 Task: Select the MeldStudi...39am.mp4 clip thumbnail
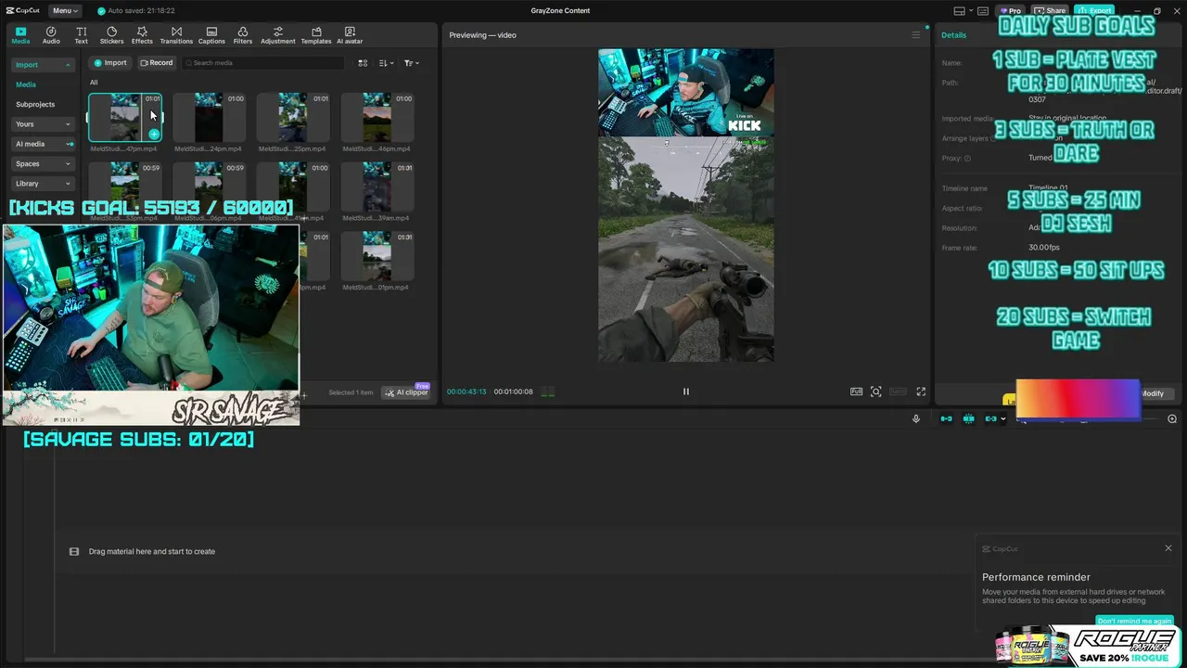[x=377, y=186]
